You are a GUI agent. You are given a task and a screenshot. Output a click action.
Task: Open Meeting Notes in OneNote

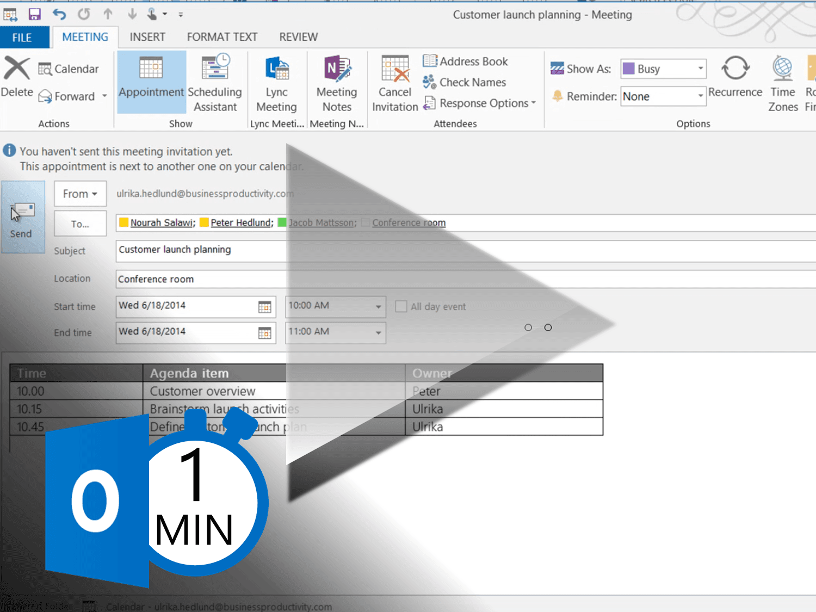[x=337, y=84]
